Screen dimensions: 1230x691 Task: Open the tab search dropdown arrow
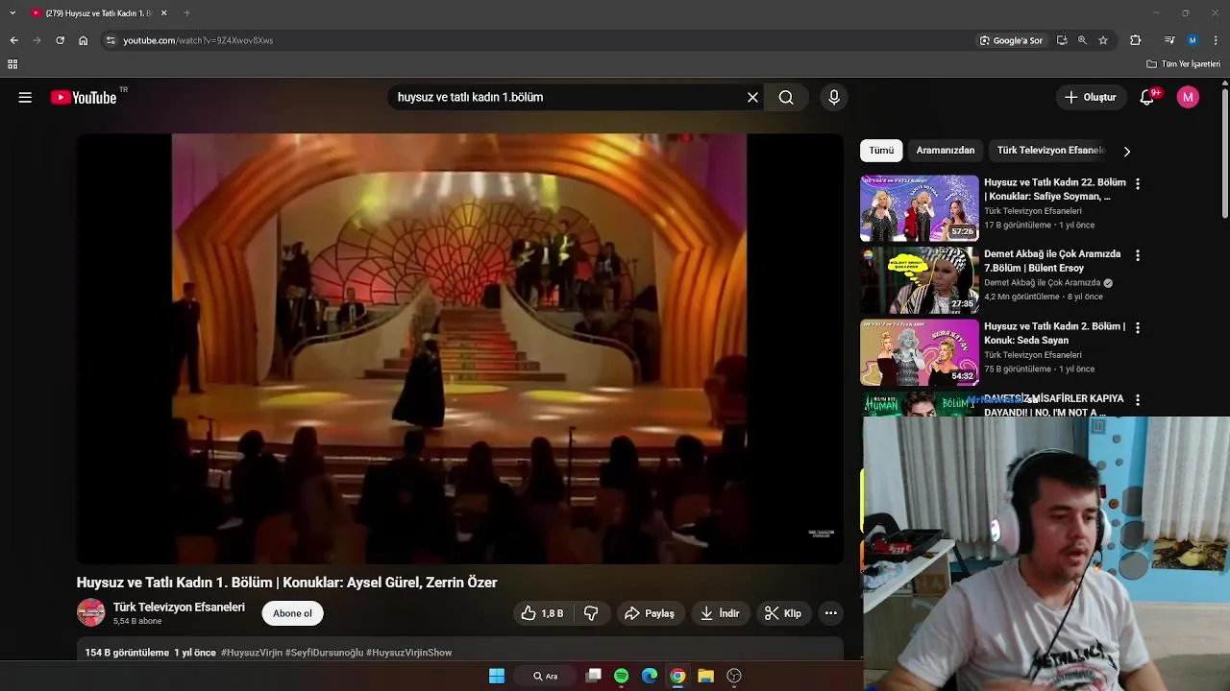12,12
